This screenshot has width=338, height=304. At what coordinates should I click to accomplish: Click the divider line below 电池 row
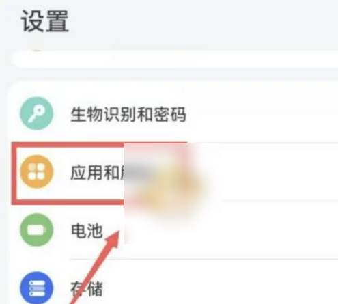point(204,259)
